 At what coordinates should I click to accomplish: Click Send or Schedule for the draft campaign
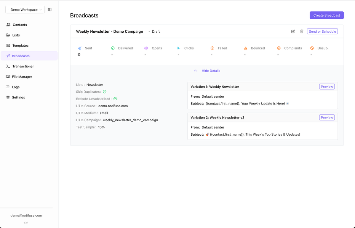click(322, 32)
